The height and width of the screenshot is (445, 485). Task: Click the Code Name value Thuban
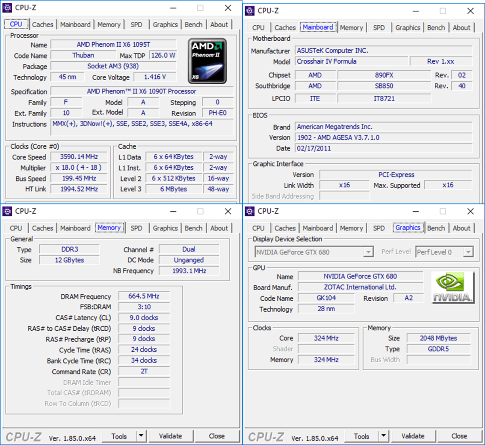click(83, 55)
